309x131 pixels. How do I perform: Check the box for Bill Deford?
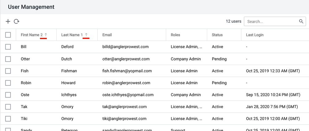pyautogui.click(x=8, y=47)
